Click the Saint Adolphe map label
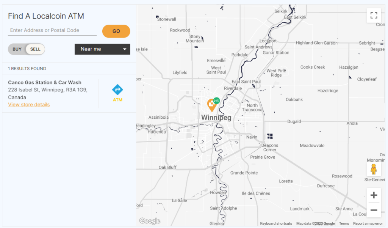388x228 pixels. click(x=224, y=208)
